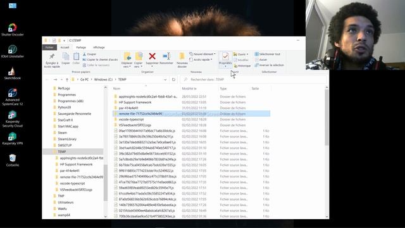The height and width of the screenshot is (228, 405).
Task: Click Aucun to deselect all
Action: point(261,60)
